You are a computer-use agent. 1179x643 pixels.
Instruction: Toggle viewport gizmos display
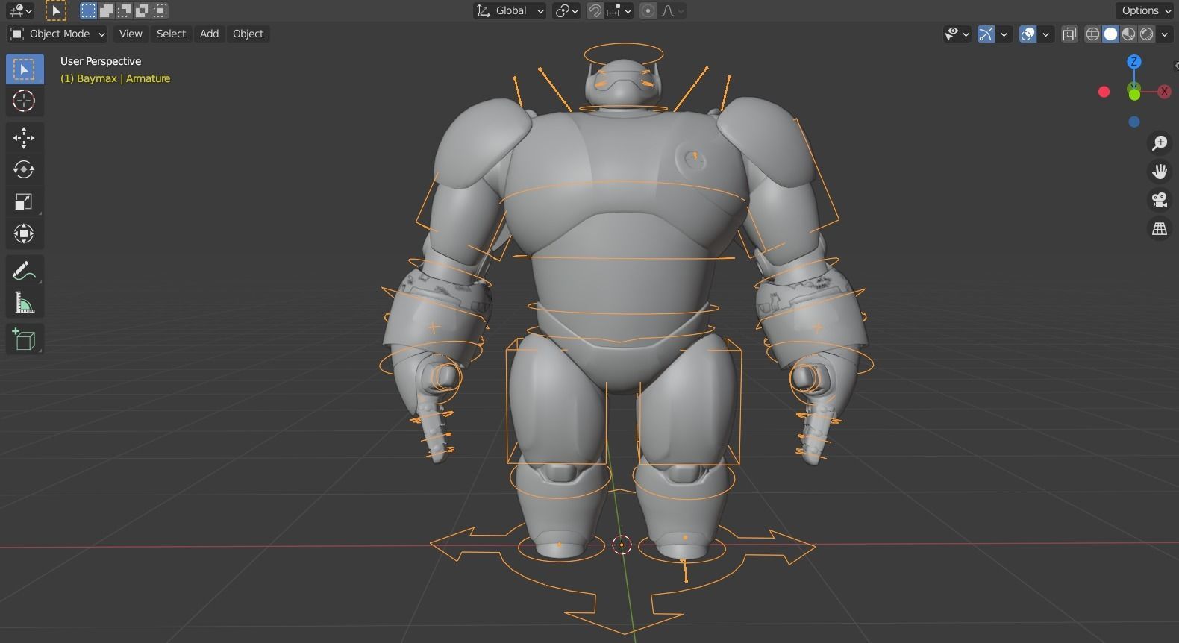pos(986,34)
